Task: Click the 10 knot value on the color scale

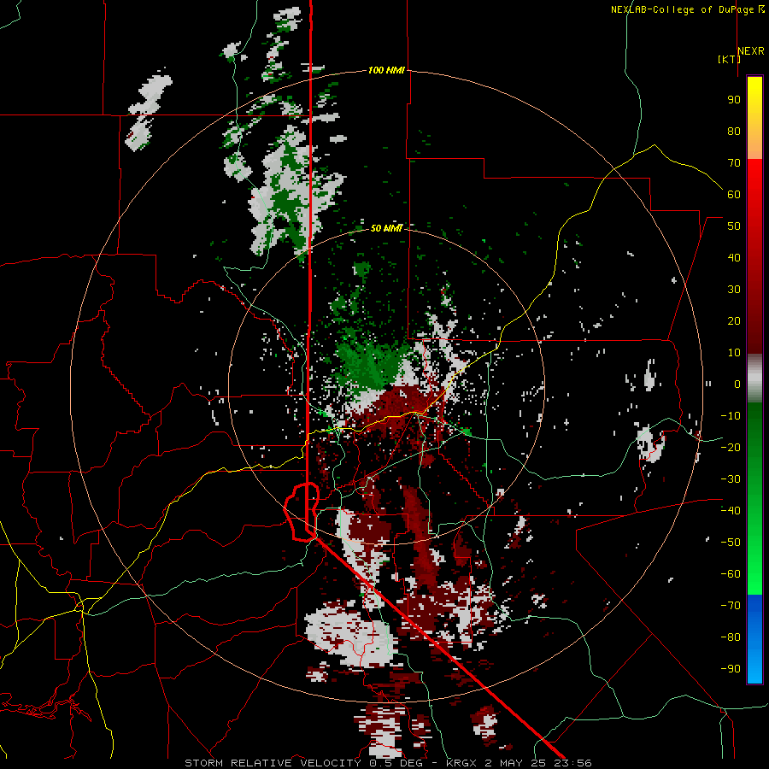Action: [734, 353]
